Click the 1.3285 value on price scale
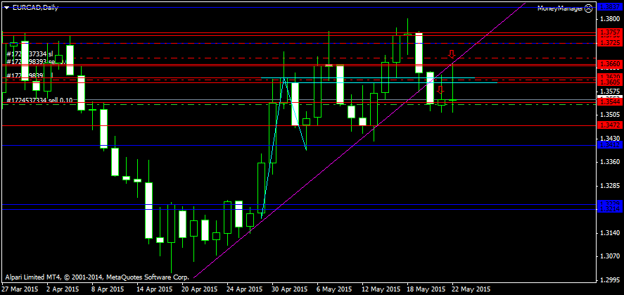 610,186
